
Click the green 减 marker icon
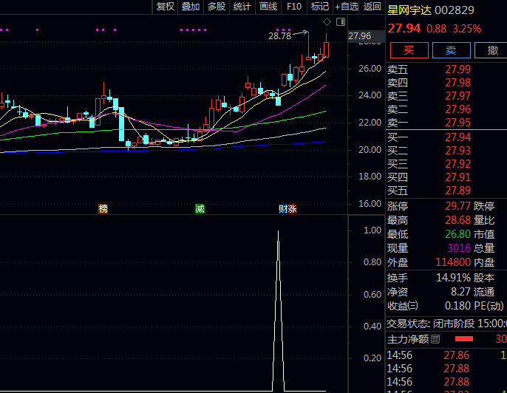(x=200, y=209)
